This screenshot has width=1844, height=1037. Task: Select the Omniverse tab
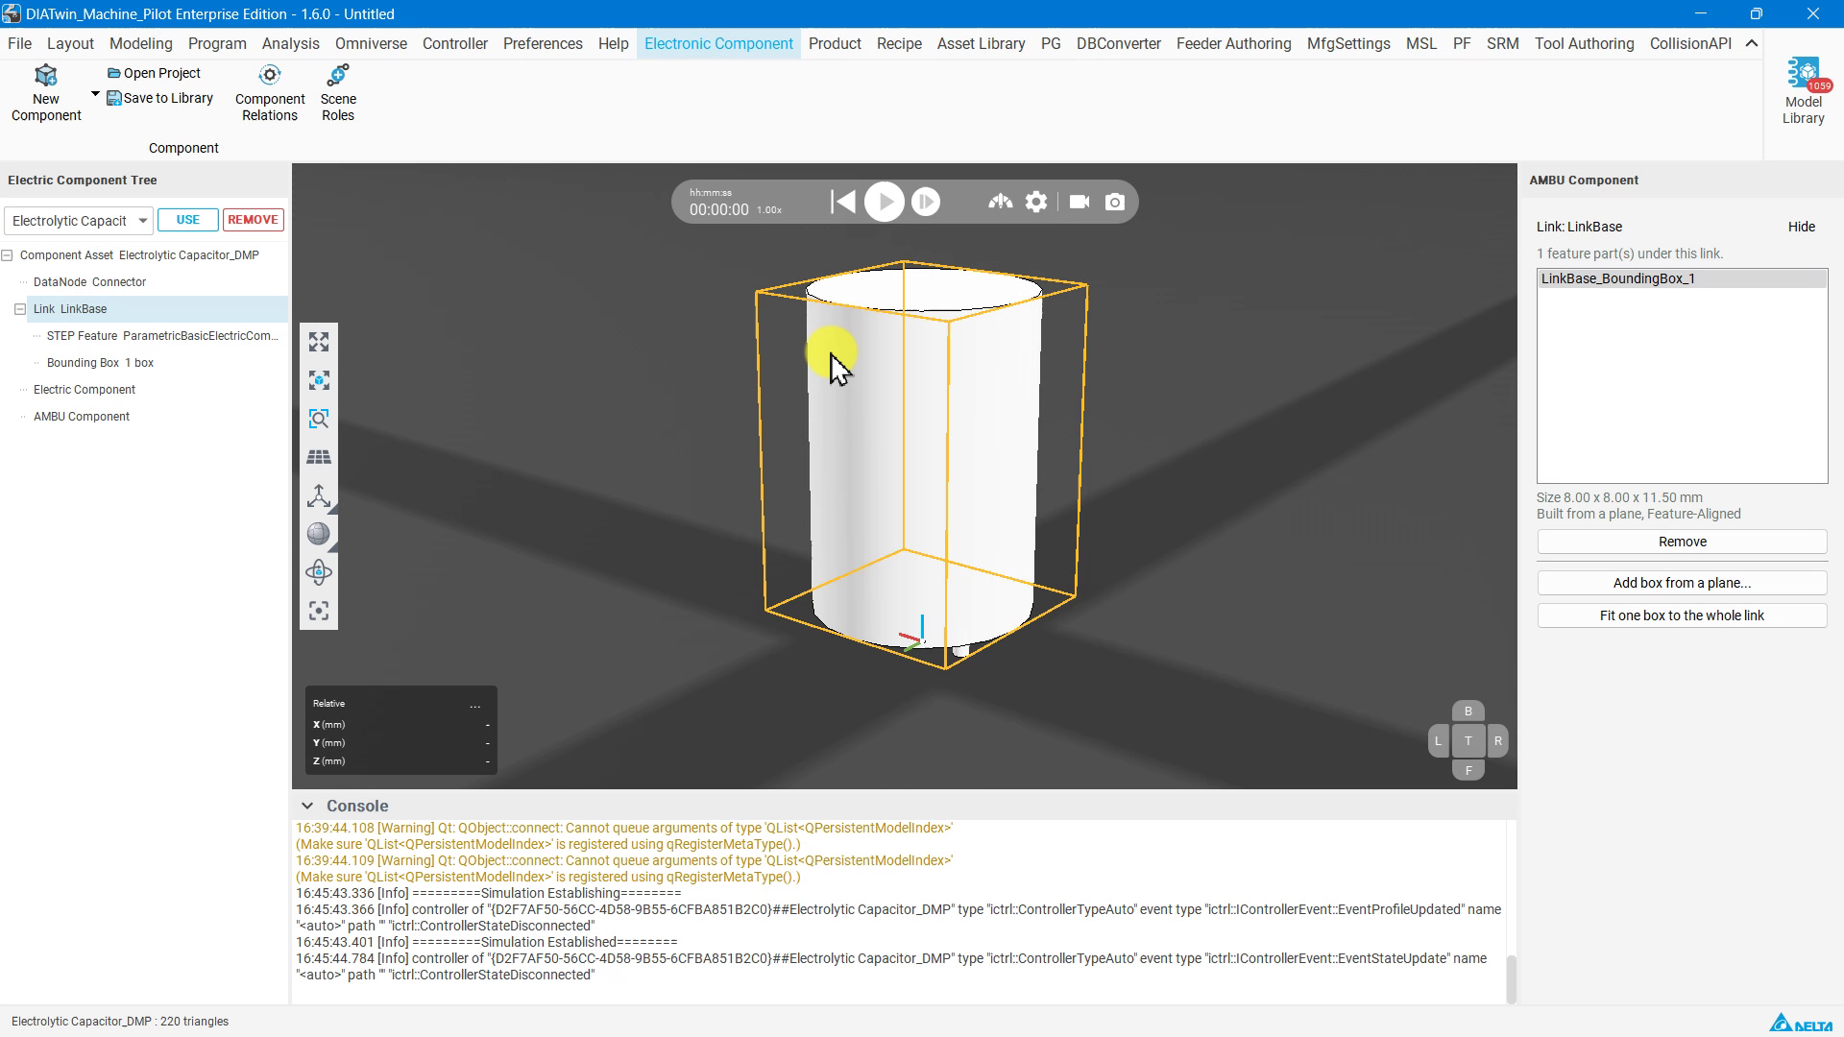371,43
